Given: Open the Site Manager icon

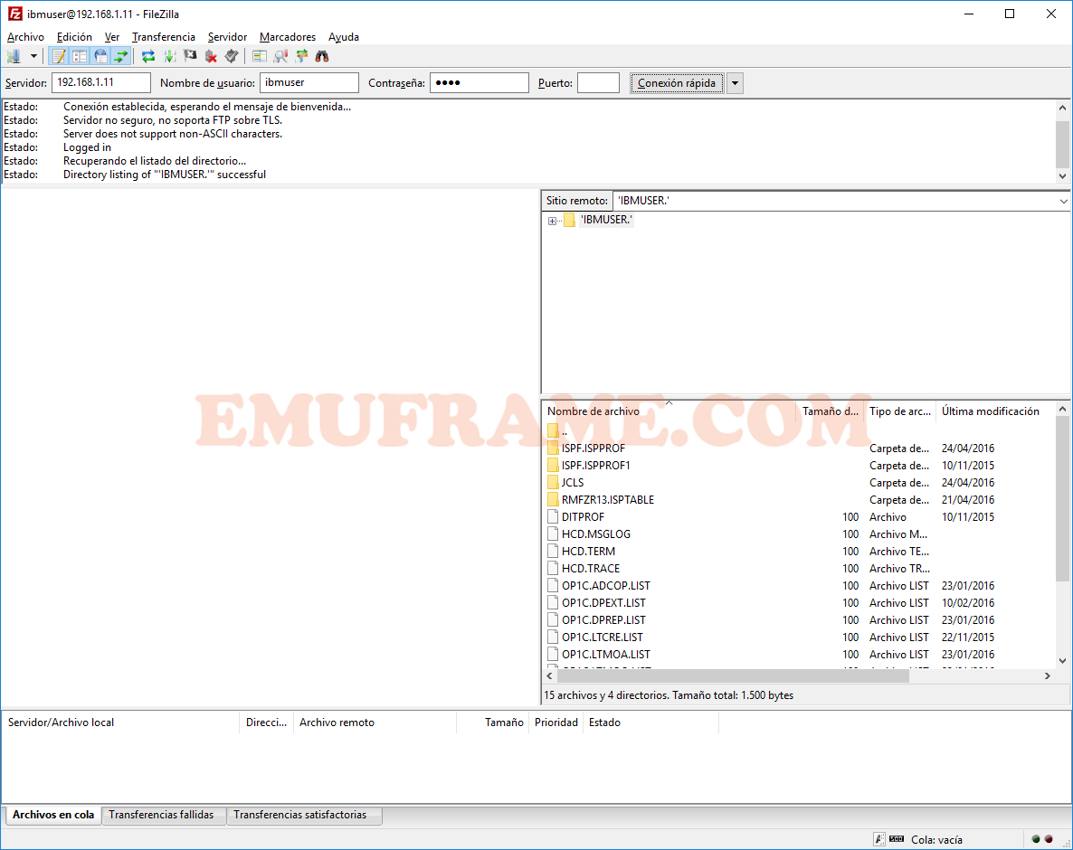Looking at the screenshot, I should pos(14,56).
